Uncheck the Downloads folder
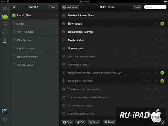Viewport: 168px width, 126px height. 162,23
